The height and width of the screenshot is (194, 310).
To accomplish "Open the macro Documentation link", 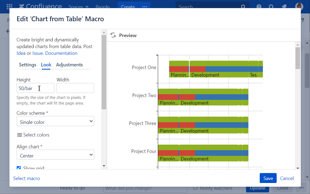I will pos(61,53).
